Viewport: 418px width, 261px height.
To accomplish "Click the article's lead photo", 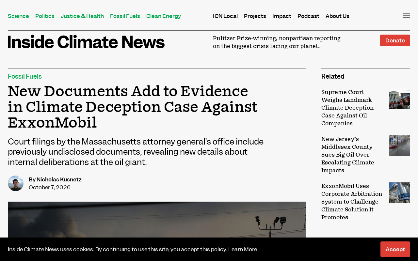I will (x=157, y=220).
